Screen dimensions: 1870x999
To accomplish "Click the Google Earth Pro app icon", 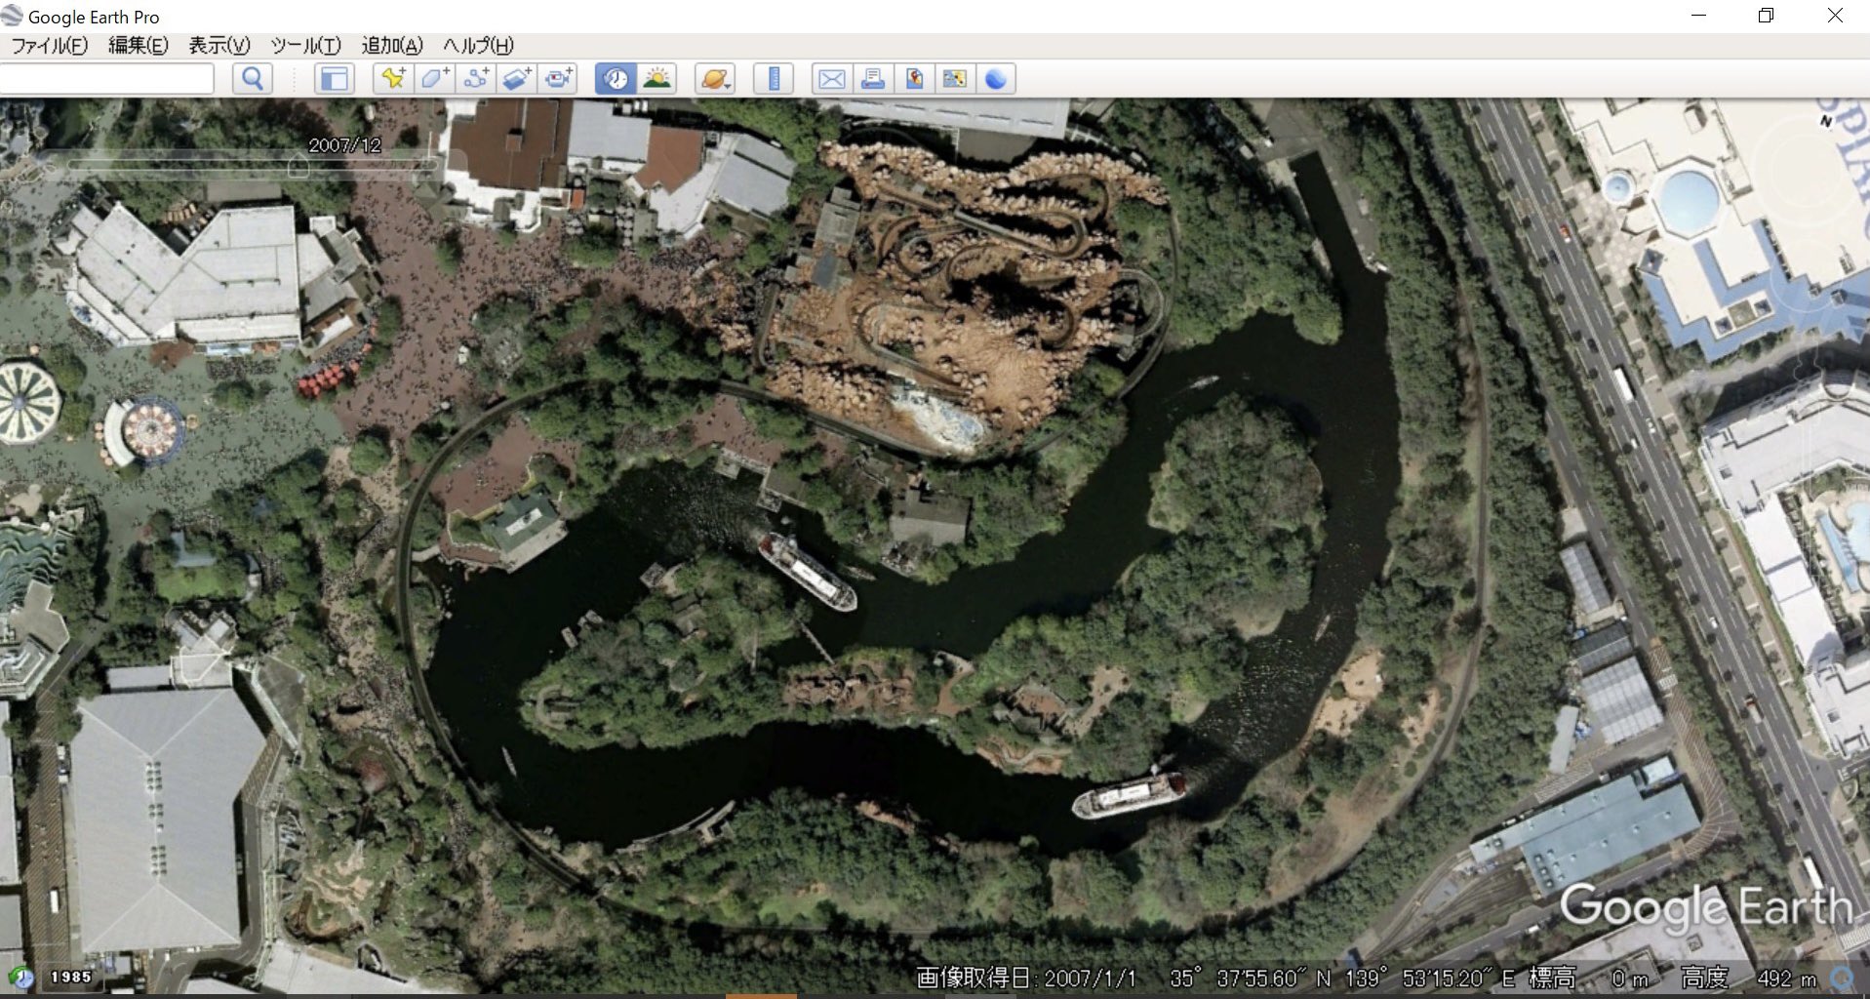I will [12, 16].
